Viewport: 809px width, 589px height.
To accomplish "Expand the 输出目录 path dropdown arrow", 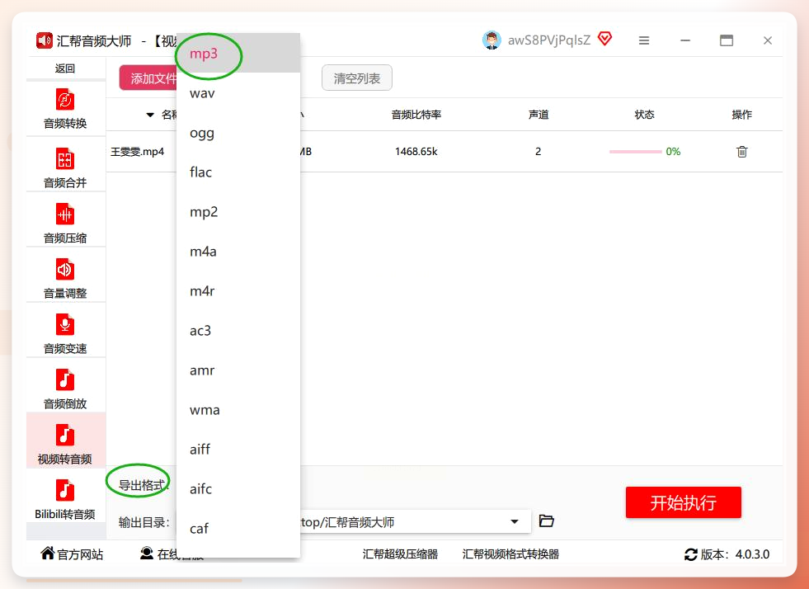I will coord(515,521).
